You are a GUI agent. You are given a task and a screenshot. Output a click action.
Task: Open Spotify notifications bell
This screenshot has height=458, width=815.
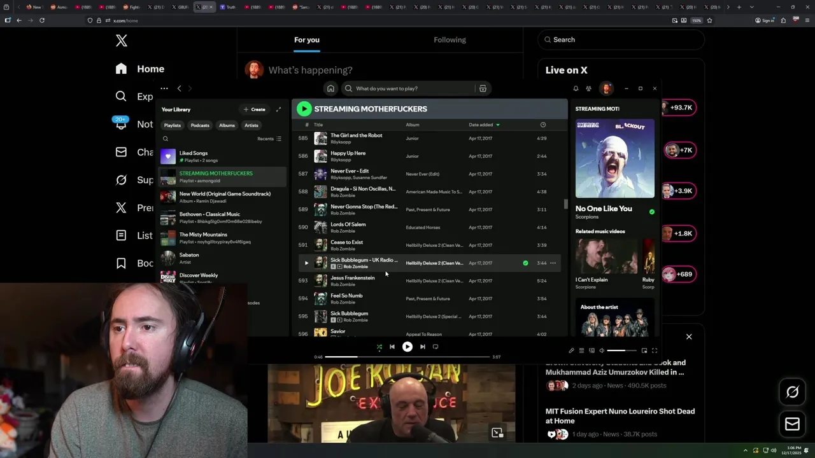(x=576, y=88)
